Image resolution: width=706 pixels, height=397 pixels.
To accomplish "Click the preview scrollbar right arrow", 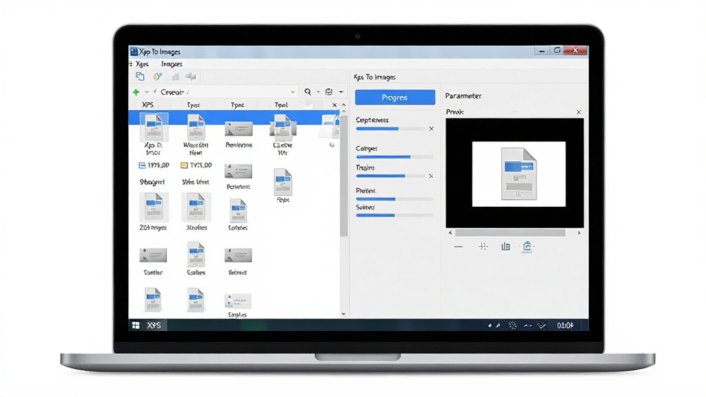I will click(579, 233).
